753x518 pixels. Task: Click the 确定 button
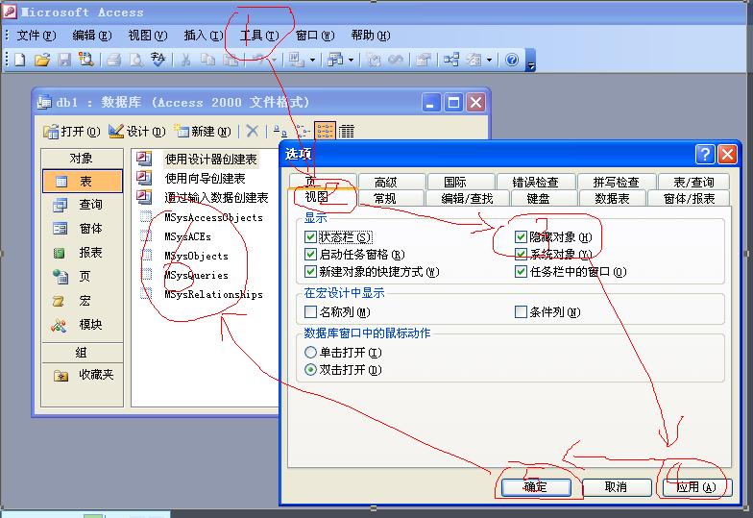536,487
